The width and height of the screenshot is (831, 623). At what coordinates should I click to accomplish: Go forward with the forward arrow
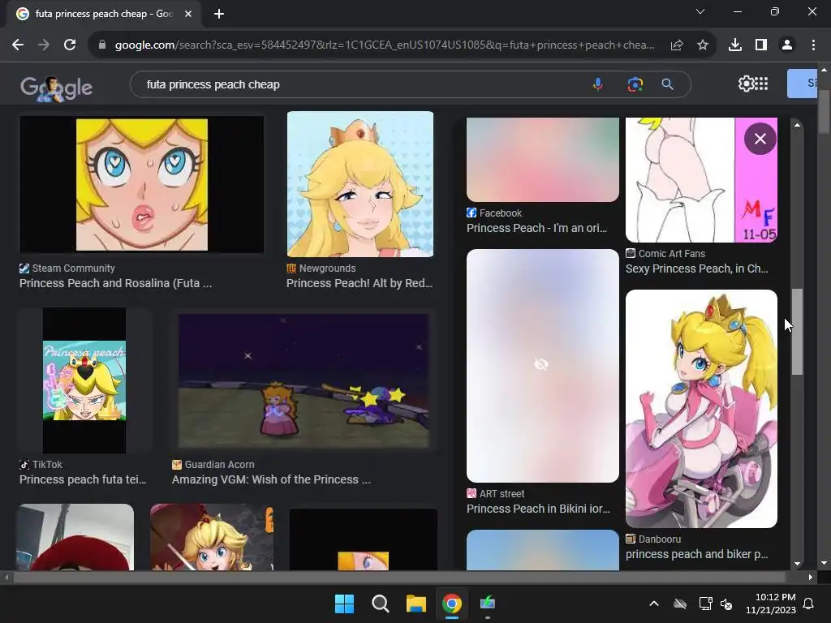pos(44,45)
